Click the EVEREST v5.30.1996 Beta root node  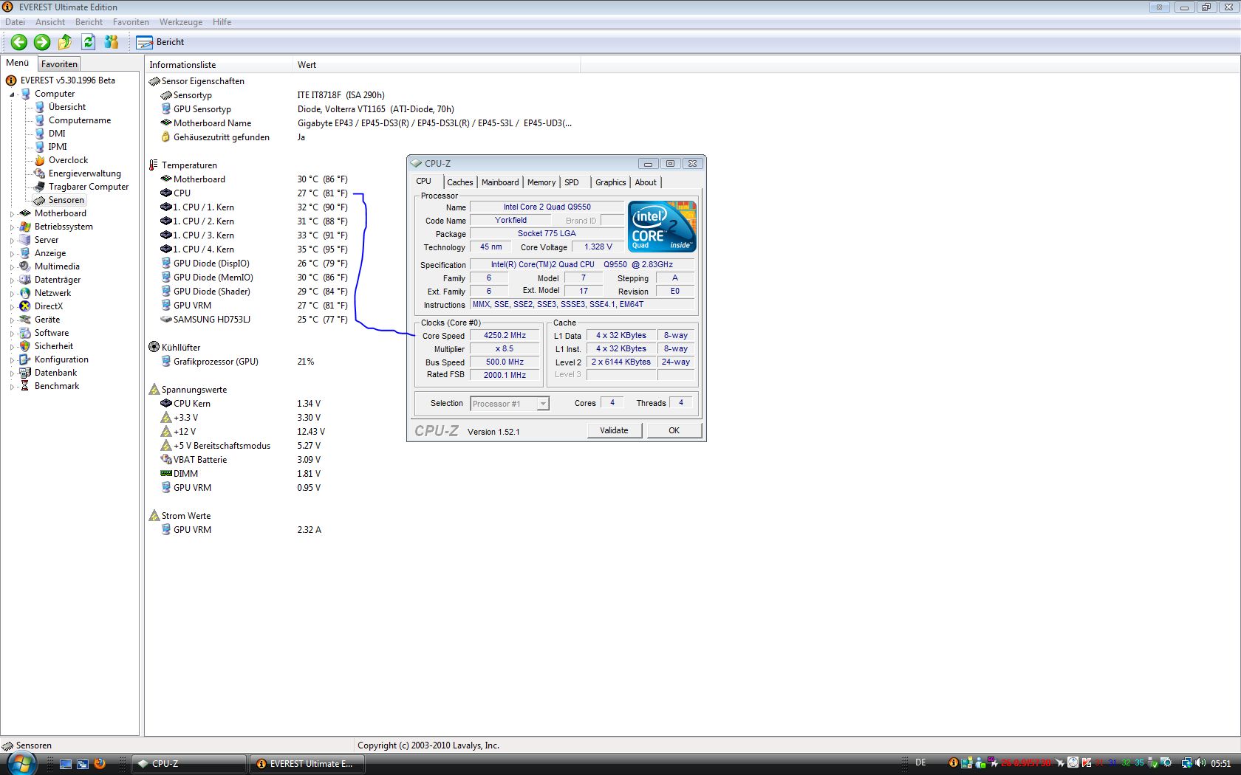(x=68, y=80)
